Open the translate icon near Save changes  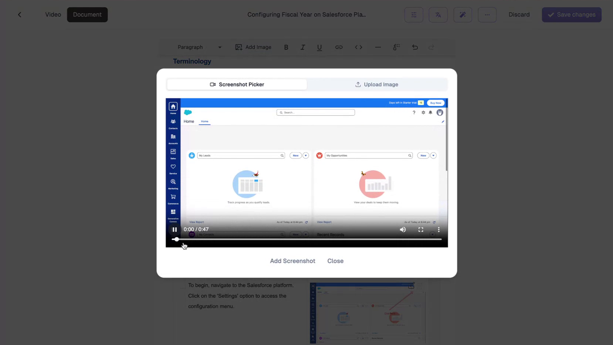tap(438, 15)
